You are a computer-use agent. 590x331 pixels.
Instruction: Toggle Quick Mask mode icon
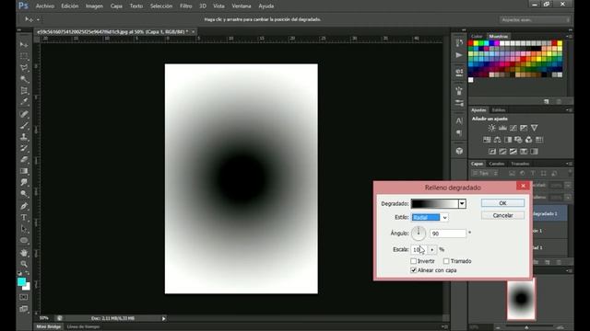click(24, 297)
